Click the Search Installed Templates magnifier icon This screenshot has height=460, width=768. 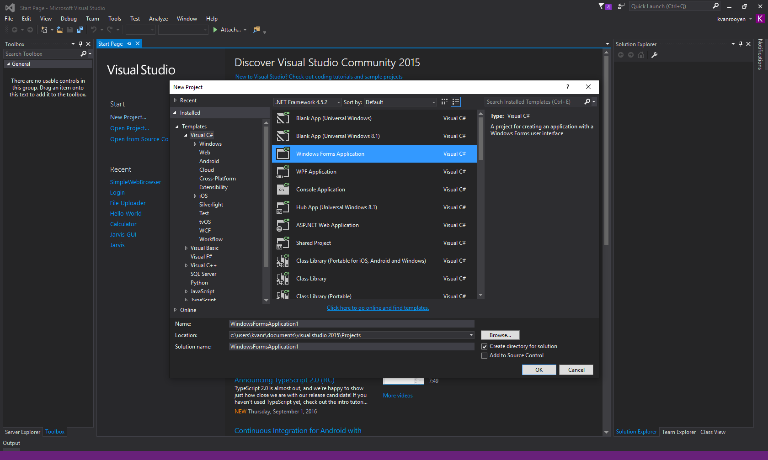(x=587, y=102)
